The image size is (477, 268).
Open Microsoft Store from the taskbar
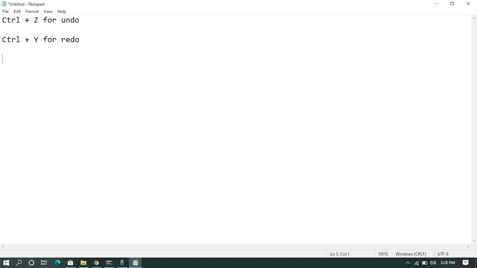pos(70,263)
